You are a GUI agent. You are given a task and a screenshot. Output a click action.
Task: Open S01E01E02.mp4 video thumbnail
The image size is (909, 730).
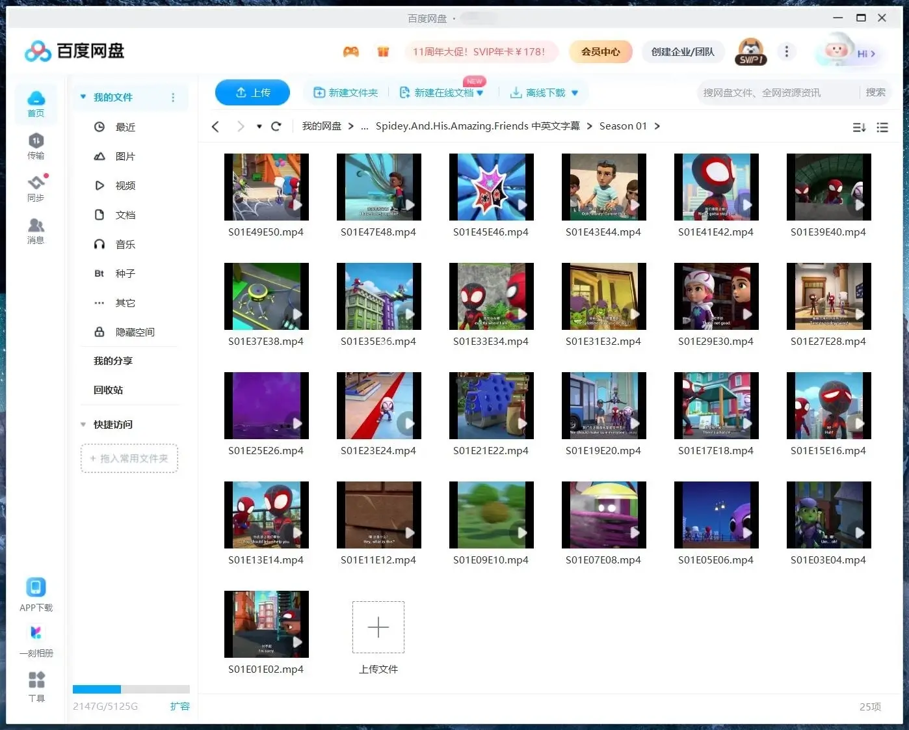[x=266, y=624]
